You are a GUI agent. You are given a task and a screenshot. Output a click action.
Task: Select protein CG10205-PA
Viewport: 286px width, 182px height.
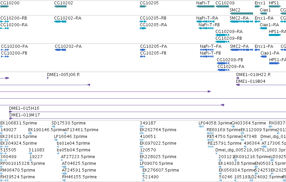[x=154, y=46]
